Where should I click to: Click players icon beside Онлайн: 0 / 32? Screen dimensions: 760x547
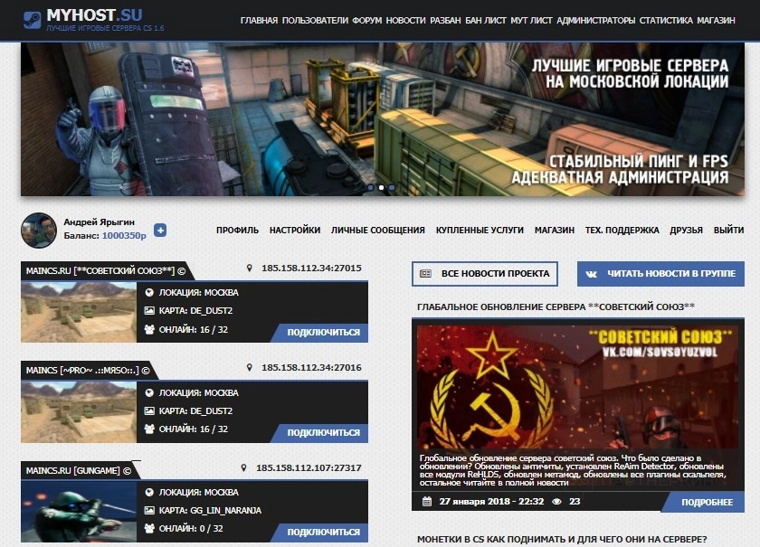point(149,528)
